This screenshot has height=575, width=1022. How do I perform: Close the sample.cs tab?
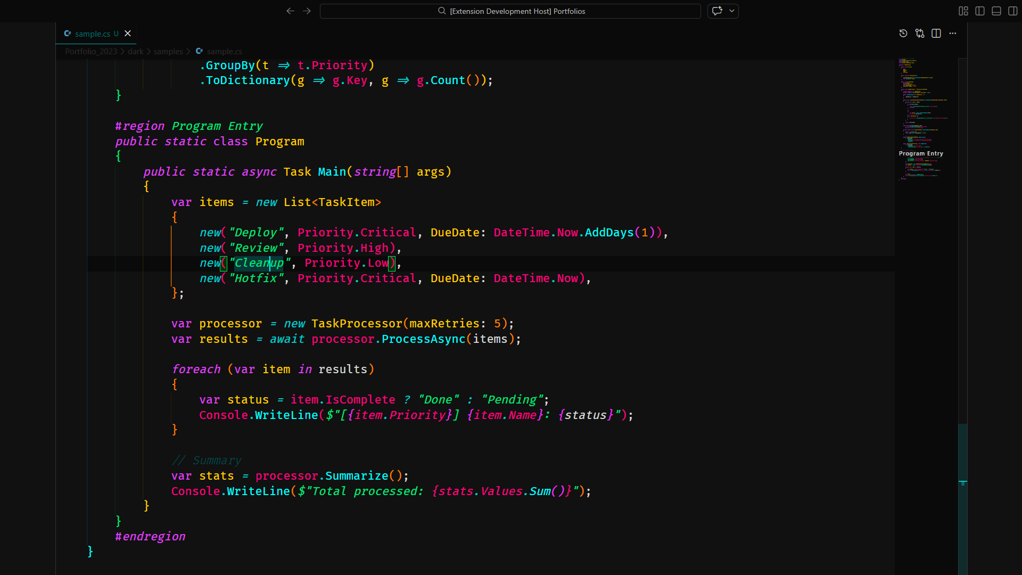127,33
